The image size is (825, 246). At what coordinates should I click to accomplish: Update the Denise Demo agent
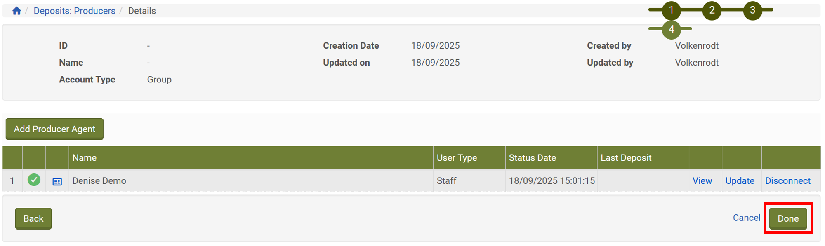740,181
